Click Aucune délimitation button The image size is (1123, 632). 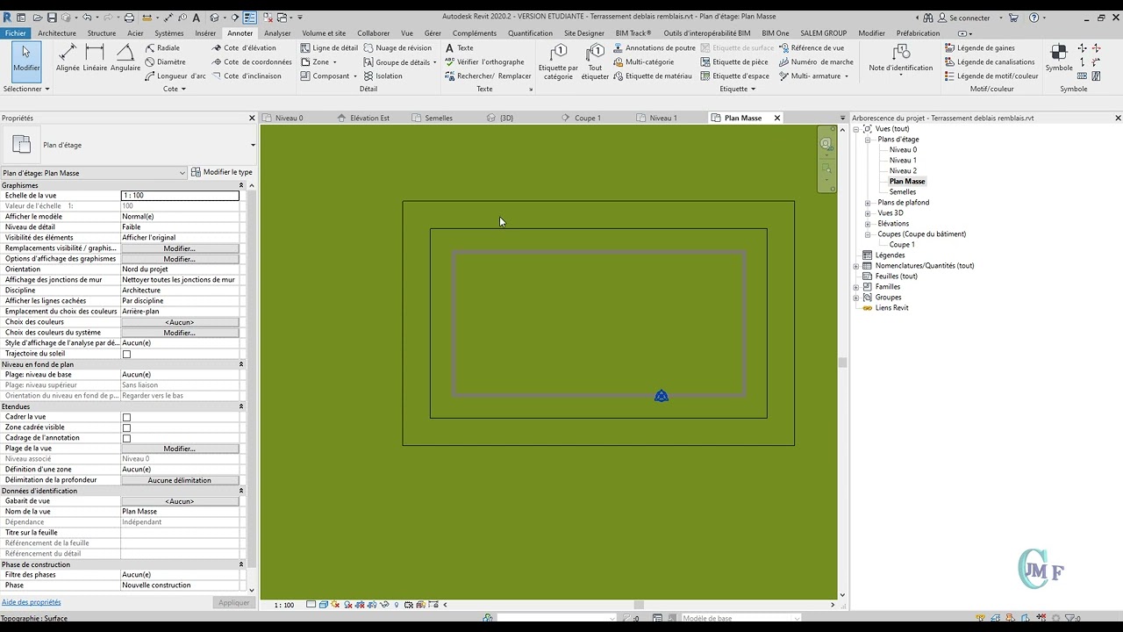coord(180,480)
